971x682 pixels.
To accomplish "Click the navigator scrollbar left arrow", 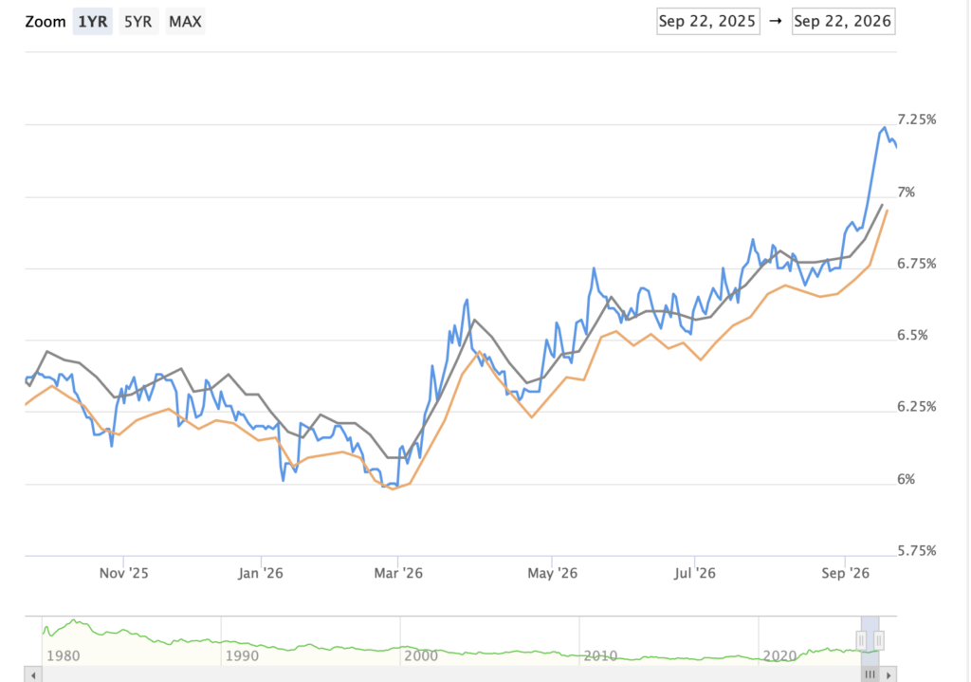I will pyautogui.click(x=33, y=674).
